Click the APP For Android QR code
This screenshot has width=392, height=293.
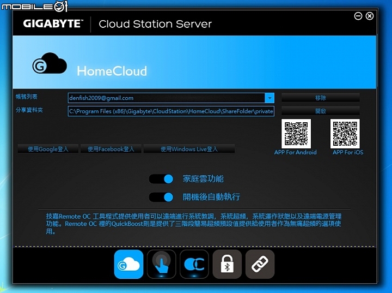(296, 134)
